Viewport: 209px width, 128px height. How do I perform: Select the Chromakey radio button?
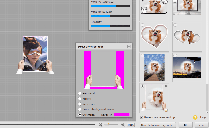(79, 115)
